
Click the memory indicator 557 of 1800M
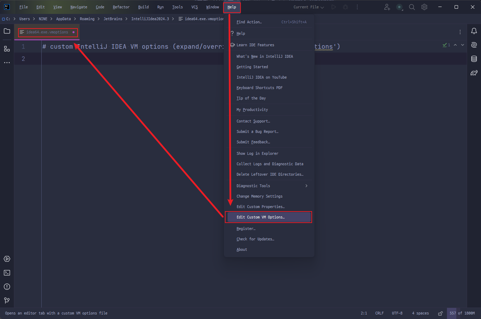coord(462,313)
